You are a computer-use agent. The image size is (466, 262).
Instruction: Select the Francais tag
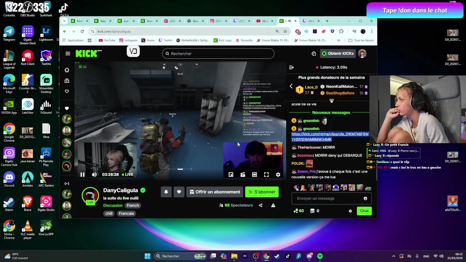tap(126, 213)
